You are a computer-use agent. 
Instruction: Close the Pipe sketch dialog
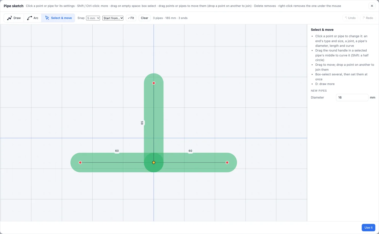tap(372, 6)
